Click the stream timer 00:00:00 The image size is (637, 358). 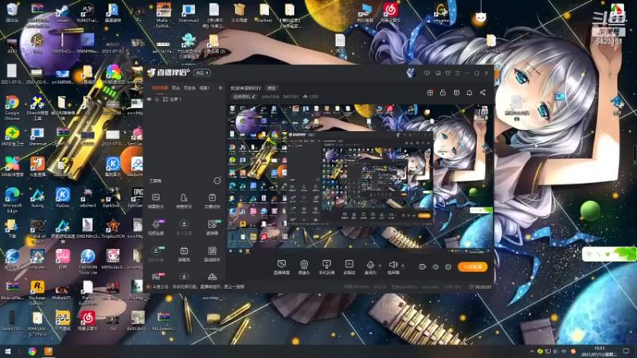481,286
